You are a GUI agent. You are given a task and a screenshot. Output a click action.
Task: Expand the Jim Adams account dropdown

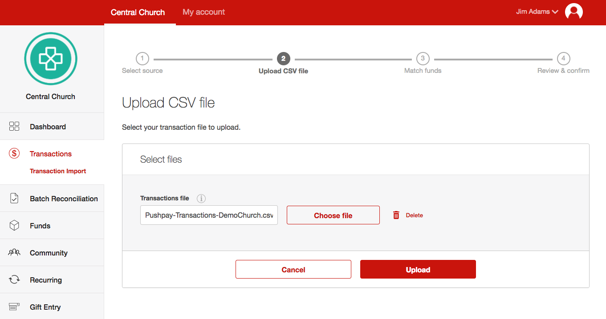(x=537, y=12)
